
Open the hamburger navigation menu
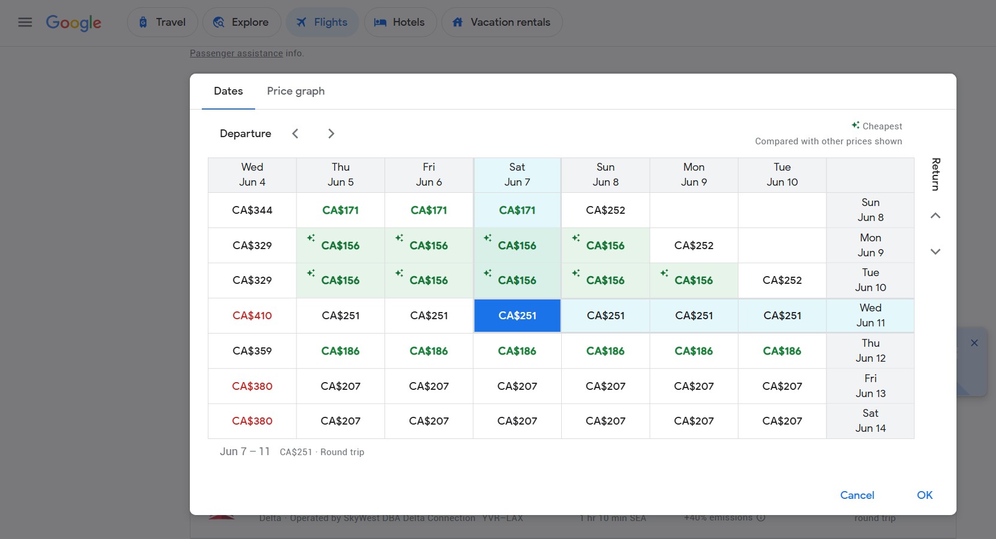tap(25, 22)
